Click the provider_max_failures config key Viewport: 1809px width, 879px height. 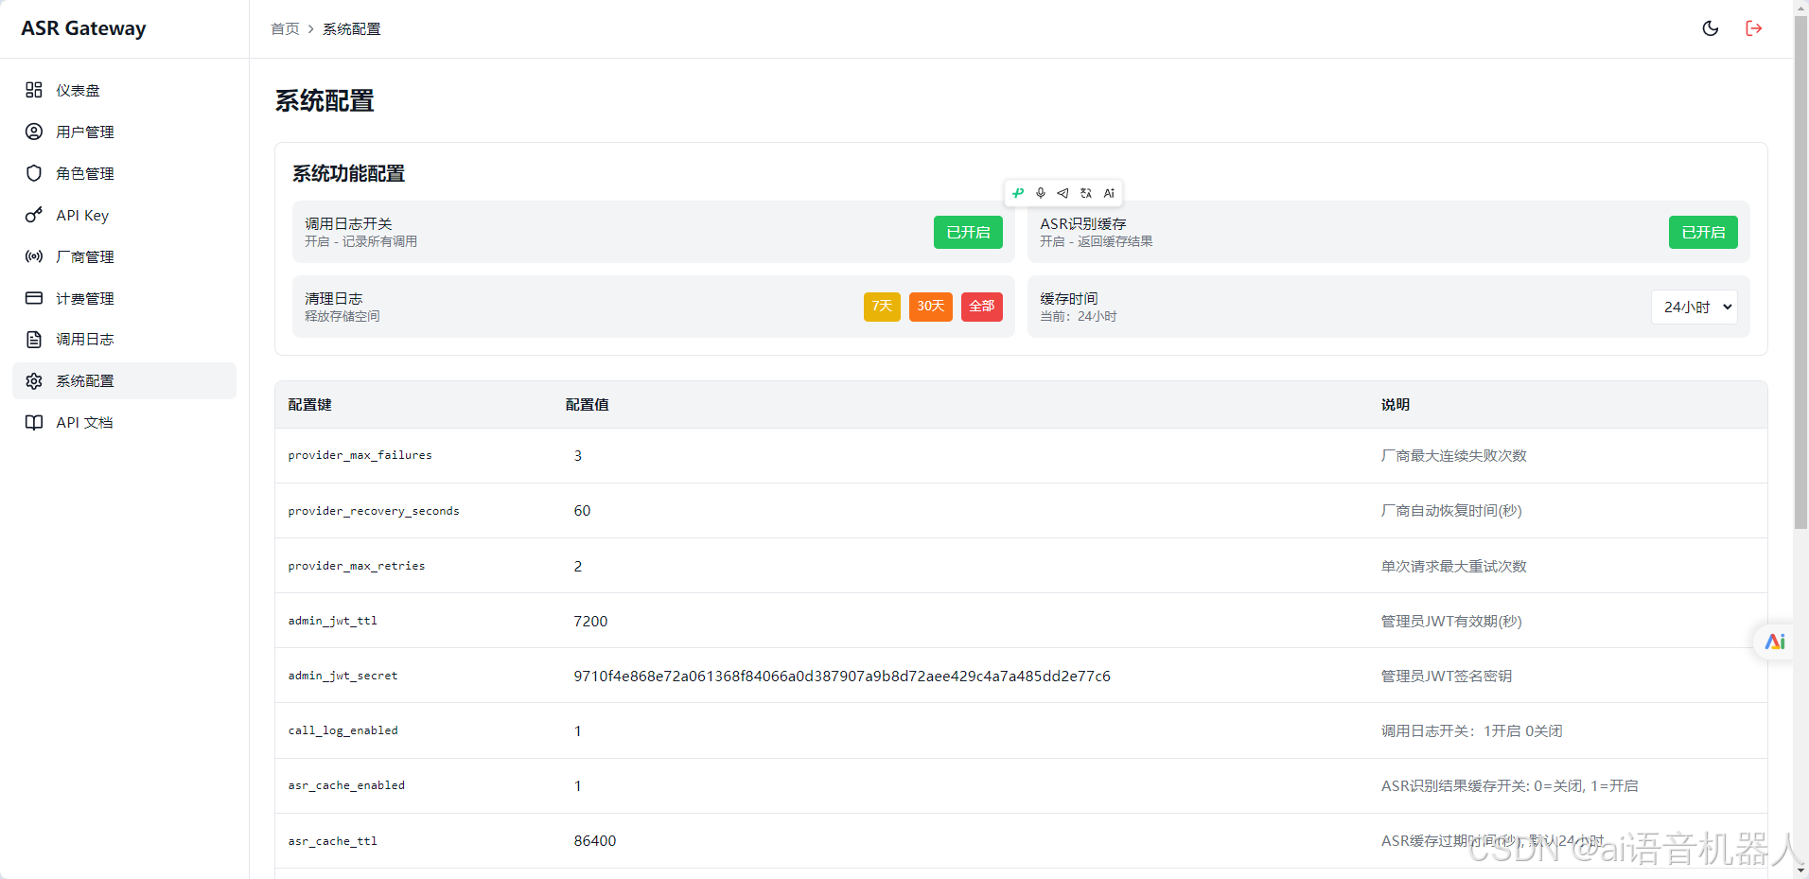point(360,455)
